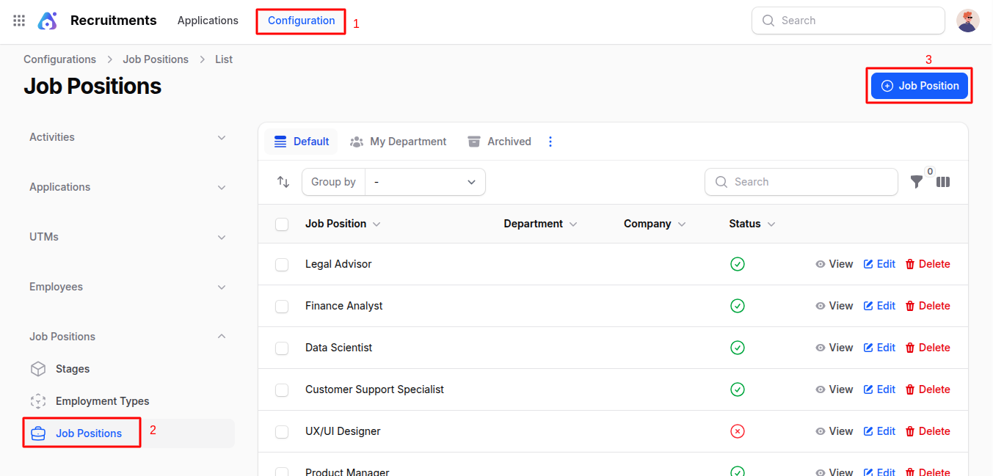Check the select-all checkbox in table header
Image resolution: width=993 pixels, height=476 pixels.
pyautogui.click(x=282, y=224)
